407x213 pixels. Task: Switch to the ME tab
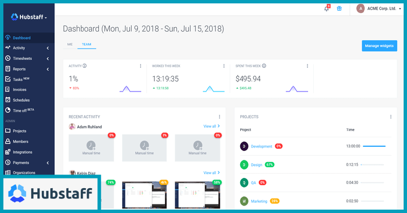coord(70,45)
